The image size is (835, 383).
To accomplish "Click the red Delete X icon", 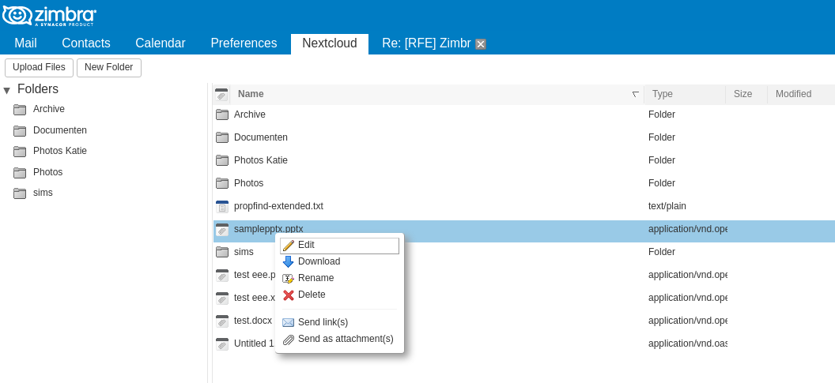I will pyautogui.click(x=288, y=295).
